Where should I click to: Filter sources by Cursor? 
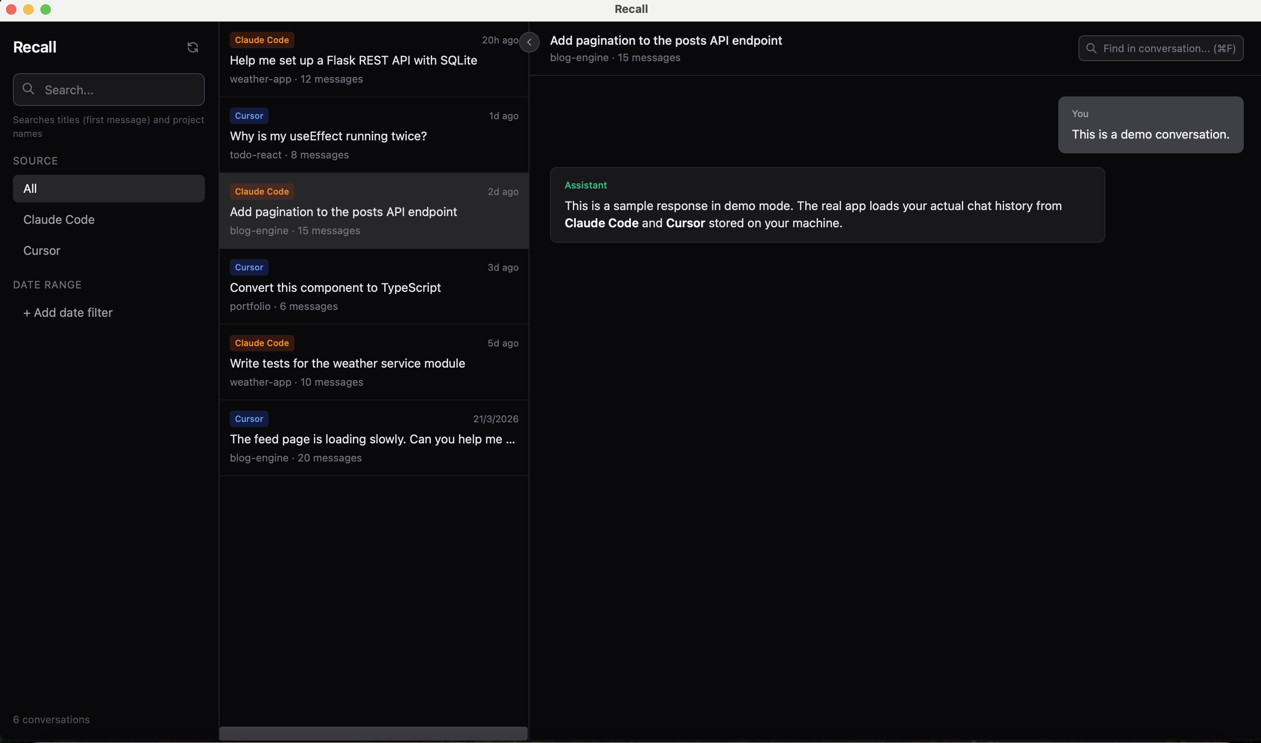[x=42, y=251]
